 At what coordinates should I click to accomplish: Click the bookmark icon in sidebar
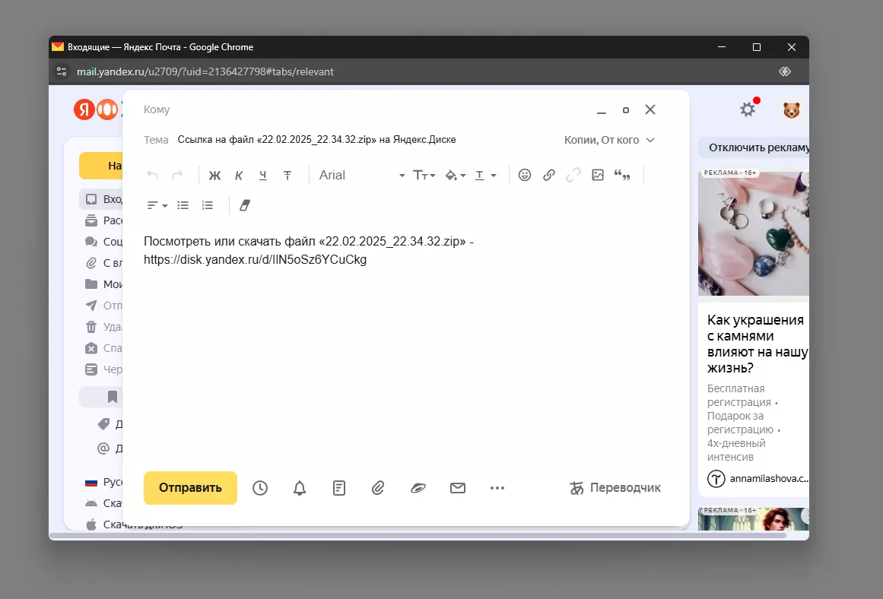113,397
